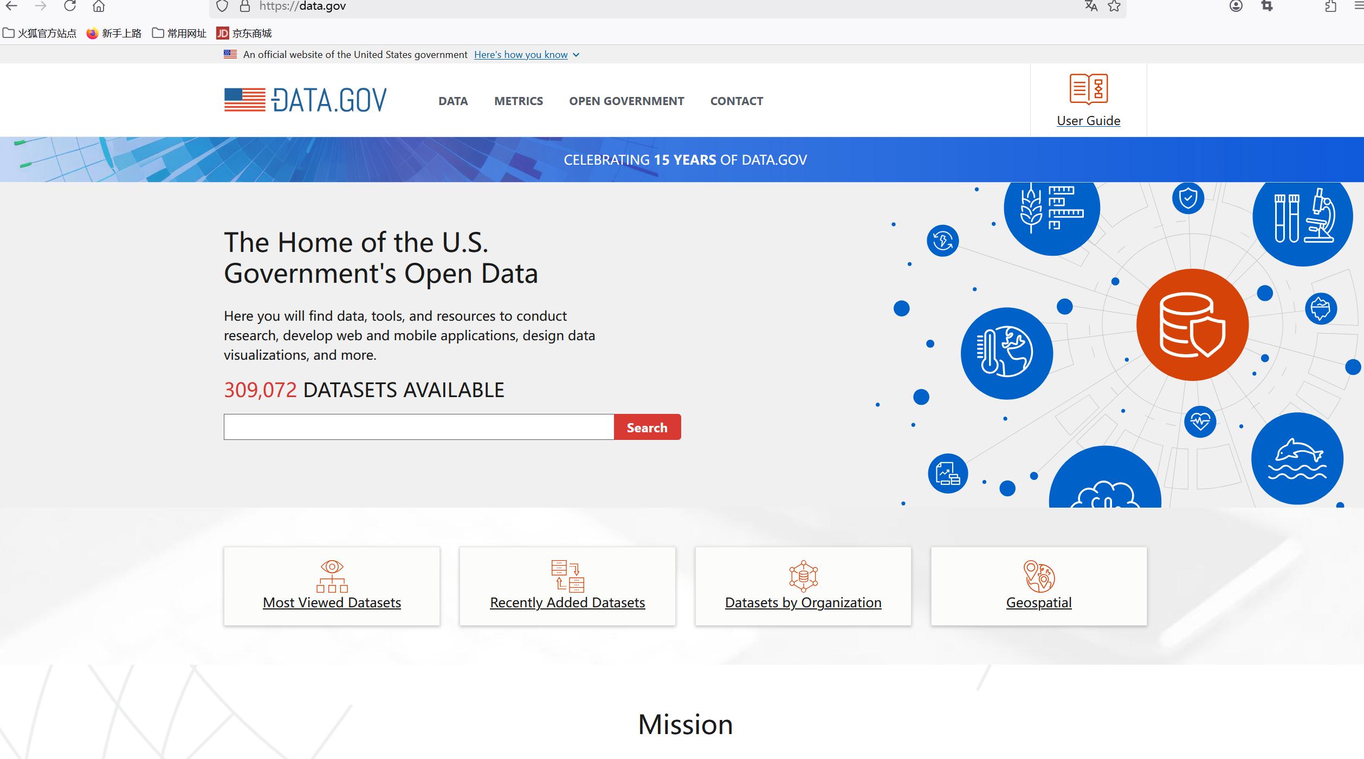Open the extensions puzzle icon

(1330, 6)
